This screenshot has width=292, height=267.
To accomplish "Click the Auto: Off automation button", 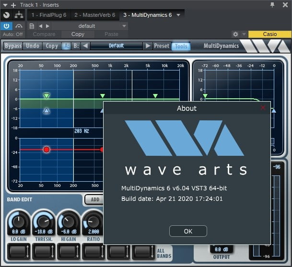I will 12,35.
